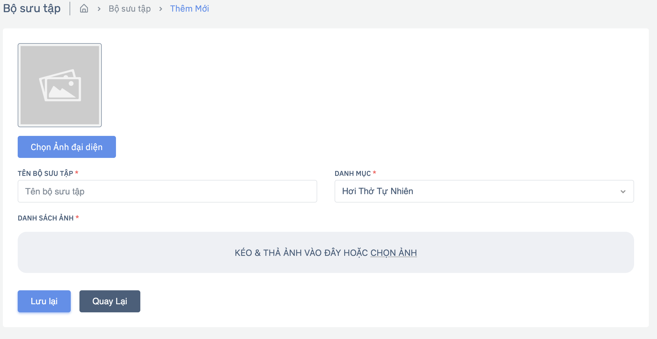
Task: Click the red asterisk beside Tên bộ sưu tập
Action: click(77, 173)
